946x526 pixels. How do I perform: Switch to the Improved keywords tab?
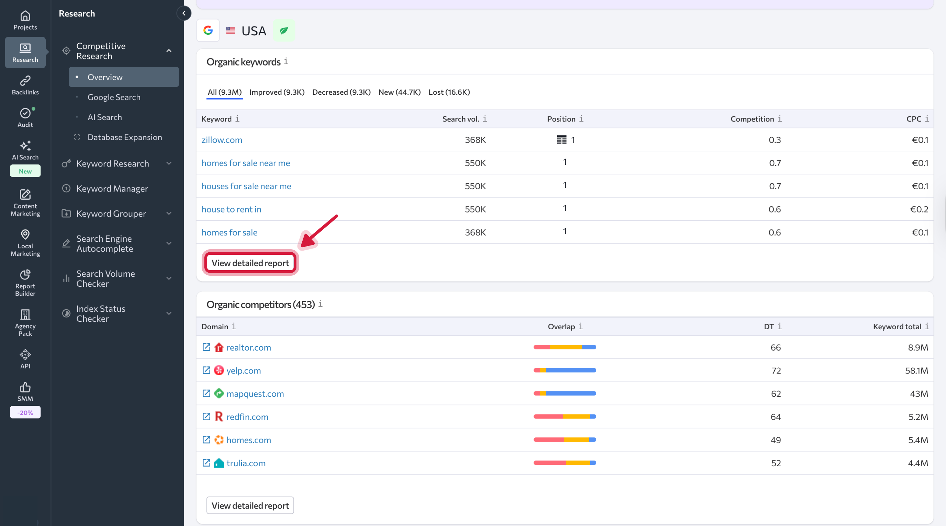click(x=277, y=92)
